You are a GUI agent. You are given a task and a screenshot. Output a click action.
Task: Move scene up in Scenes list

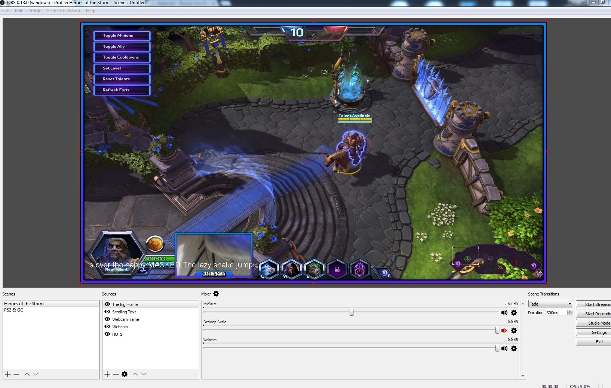tap(27, 374)
